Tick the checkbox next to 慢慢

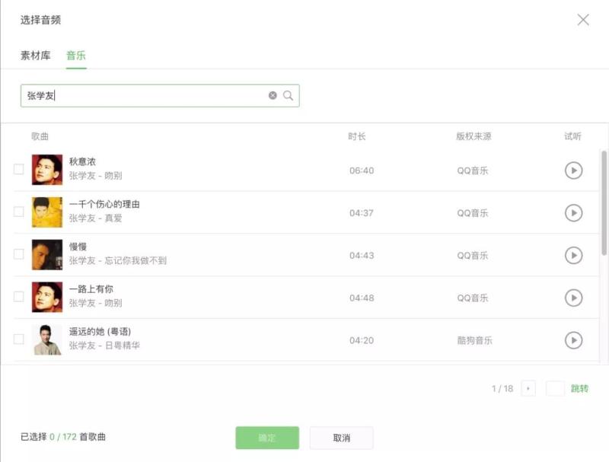(19, 254)
